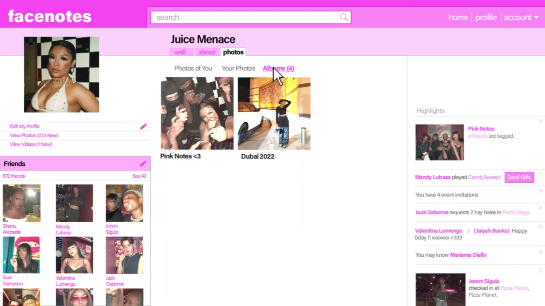Open Albums (4) section
Viewport: 545px width, 306px height.
278,68
